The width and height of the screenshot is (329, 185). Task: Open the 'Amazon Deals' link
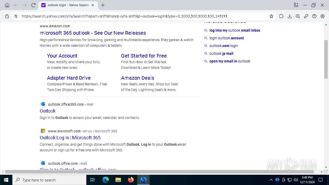pyautogui.click(x=138, y=78)
